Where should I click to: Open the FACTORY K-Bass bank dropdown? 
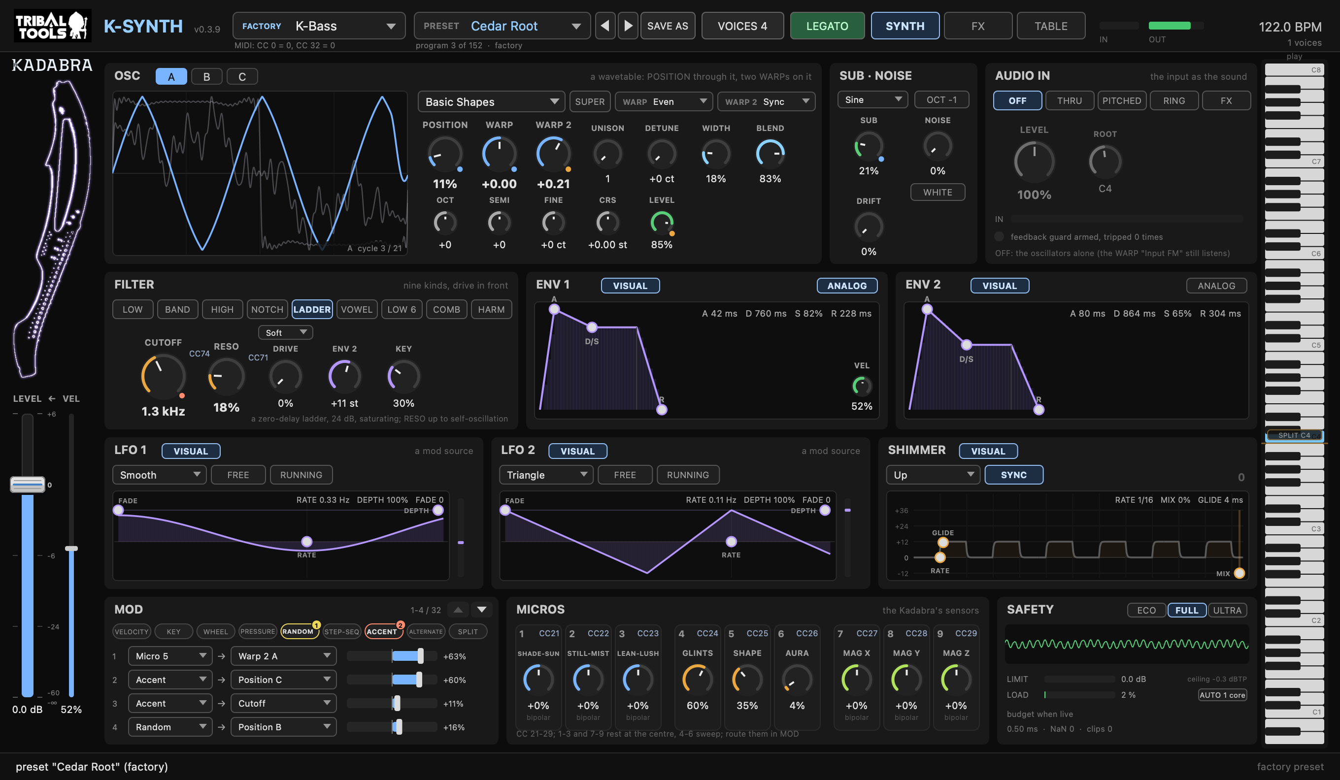click(319, 26)
